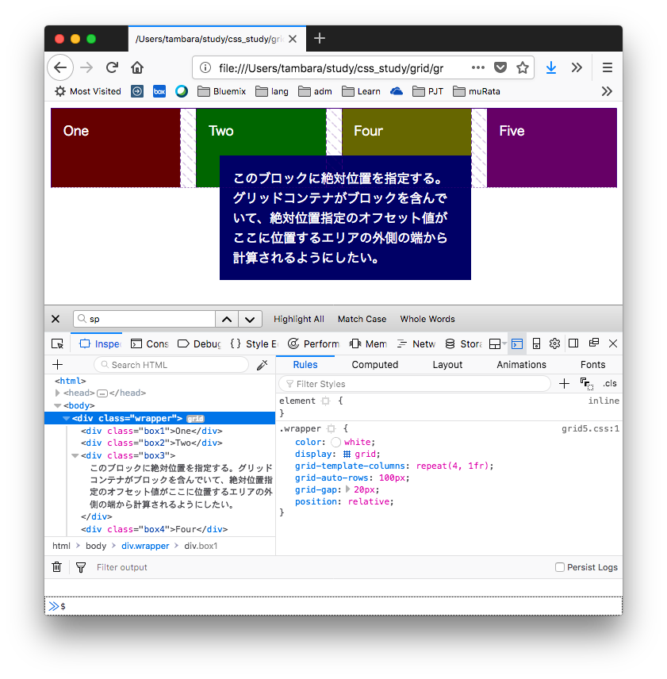Switch to Console panel

click(x=149, y=343)
